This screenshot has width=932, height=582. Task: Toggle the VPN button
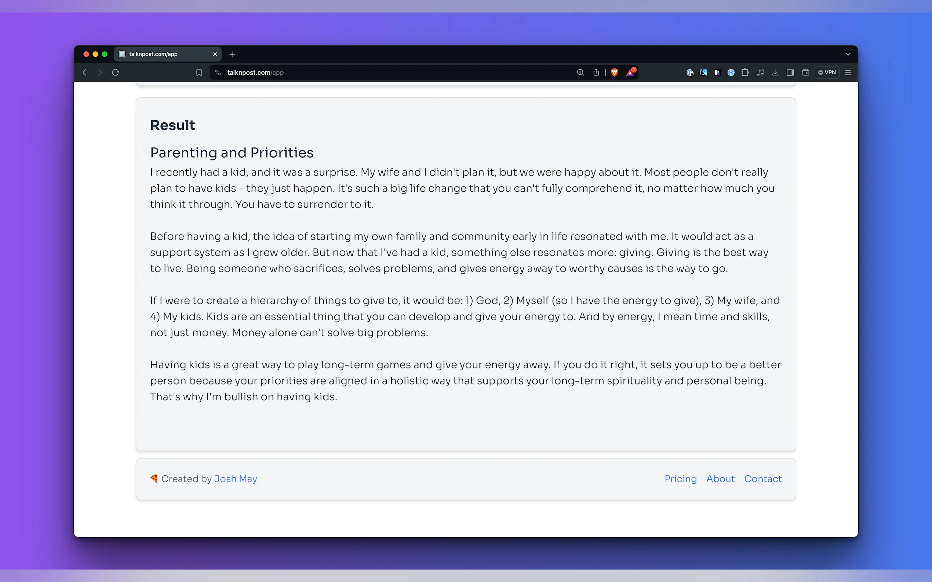coord(827,72)
